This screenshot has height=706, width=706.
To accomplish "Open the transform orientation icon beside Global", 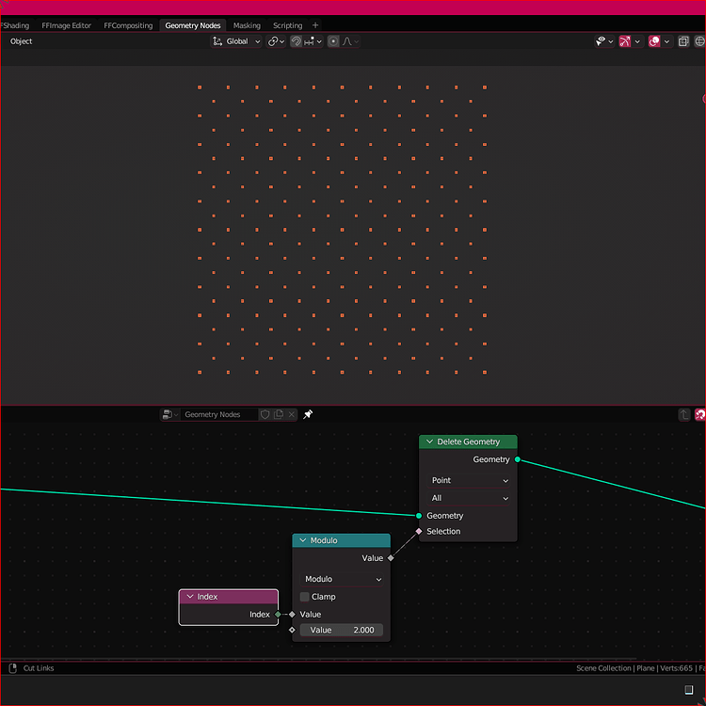I will pos(217,41).
